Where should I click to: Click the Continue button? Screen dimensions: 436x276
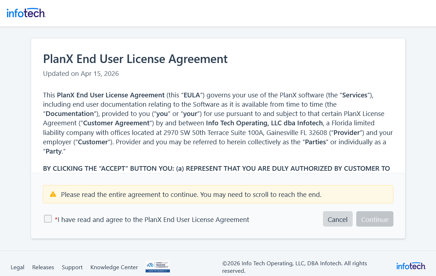(375, 219)
